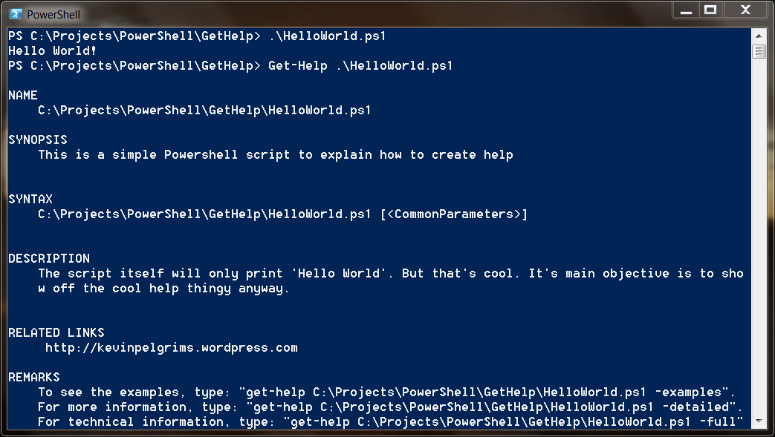Click the PowerShell title bar text

click(x=53, y=14)
